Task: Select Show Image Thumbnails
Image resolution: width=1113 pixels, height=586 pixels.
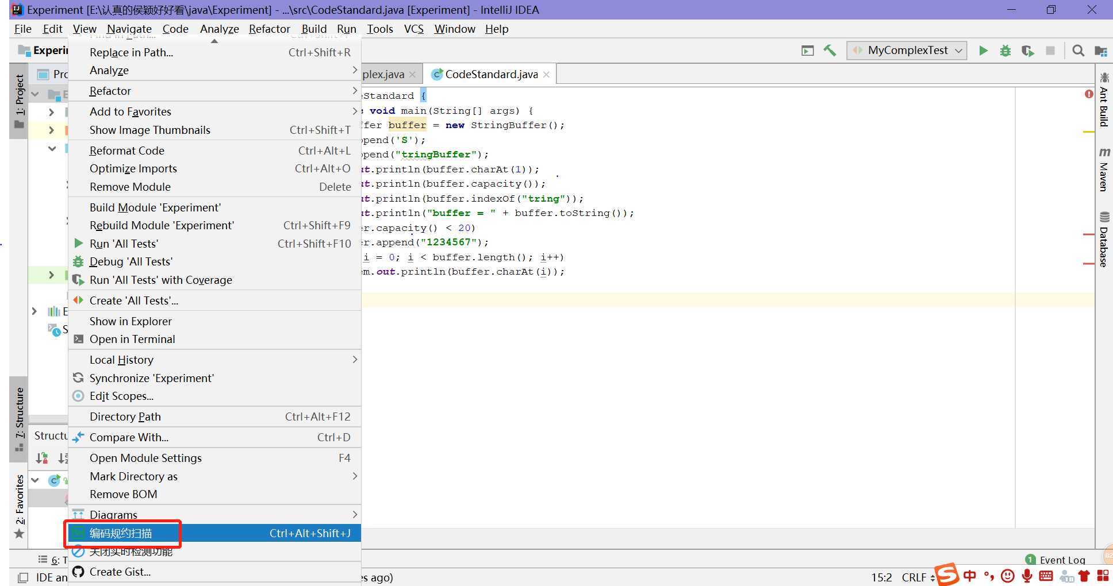Action: click(x=214, y=130)
